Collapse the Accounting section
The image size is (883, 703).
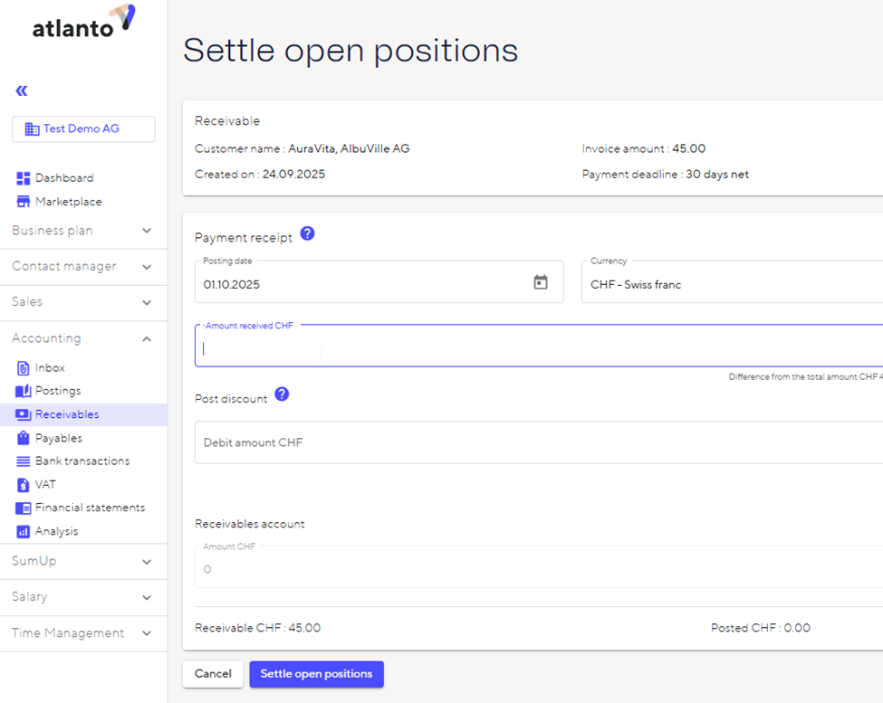83,338
